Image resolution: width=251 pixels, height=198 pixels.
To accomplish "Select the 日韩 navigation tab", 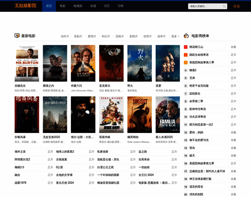I will tap(121, 6).
